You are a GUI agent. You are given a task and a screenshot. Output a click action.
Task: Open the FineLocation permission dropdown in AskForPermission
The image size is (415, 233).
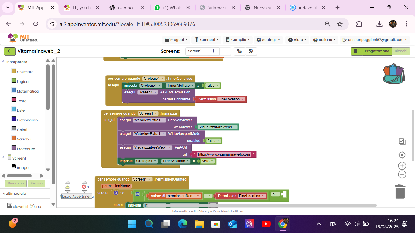click(x=231, y=99)
